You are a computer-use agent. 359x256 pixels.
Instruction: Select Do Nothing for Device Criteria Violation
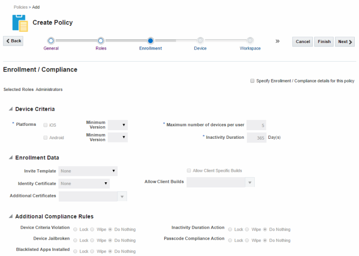(110, 229)
